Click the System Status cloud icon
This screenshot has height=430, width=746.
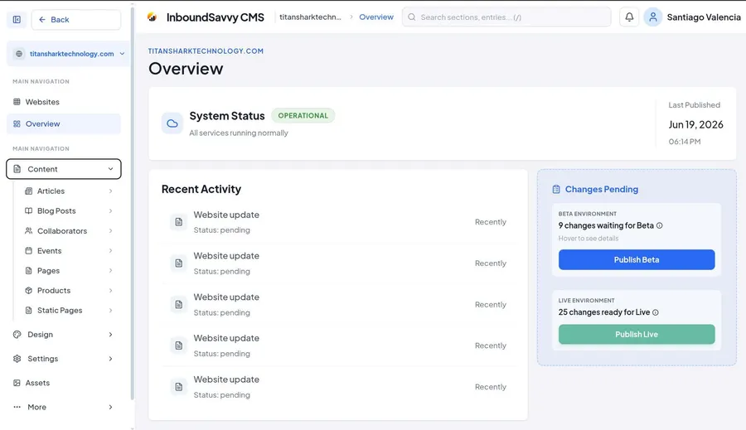[172, 123]
